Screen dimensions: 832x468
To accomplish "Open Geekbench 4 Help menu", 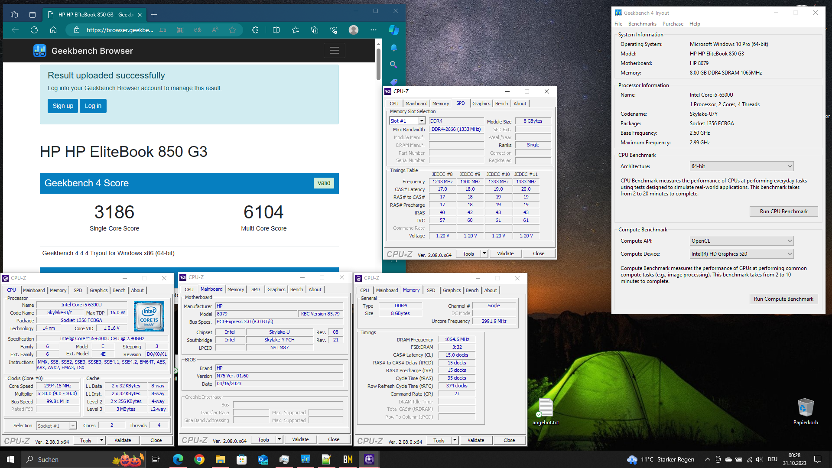I will coord(695,24).
